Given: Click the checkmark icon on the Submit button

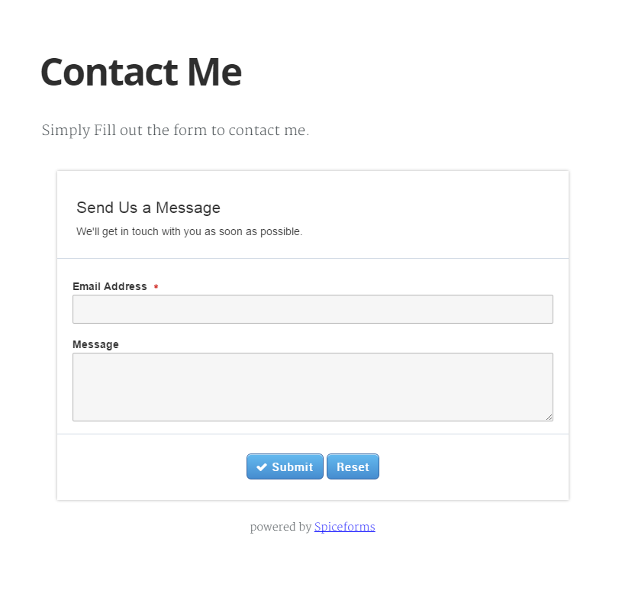Looking at the screenshot, I should [x=262, y=467].
